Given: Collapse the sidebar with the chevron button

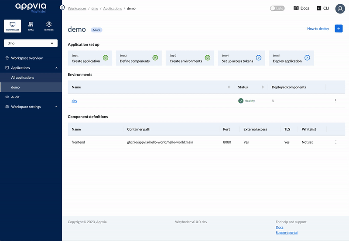Looking at the screenshot, I should (x=62, y=7).
